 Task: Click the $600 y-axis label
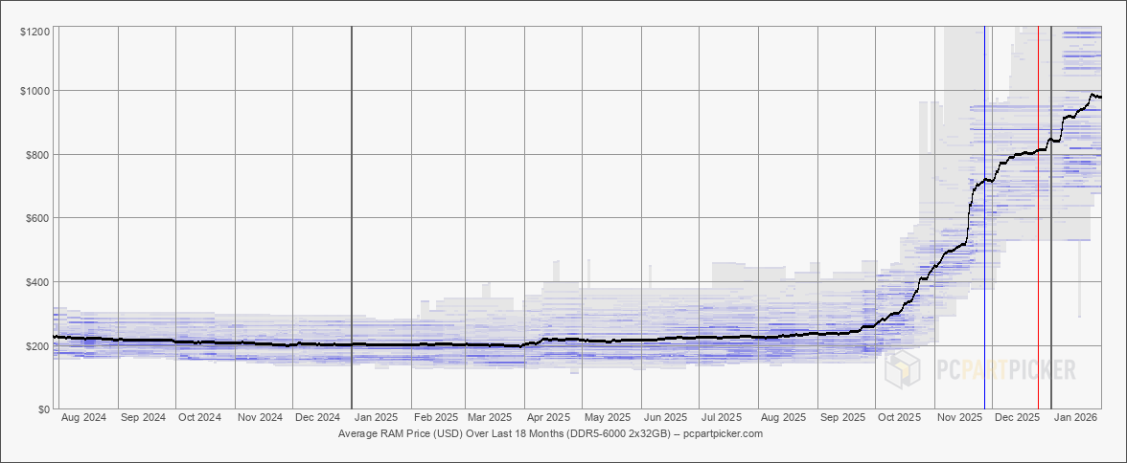point(37,218)
